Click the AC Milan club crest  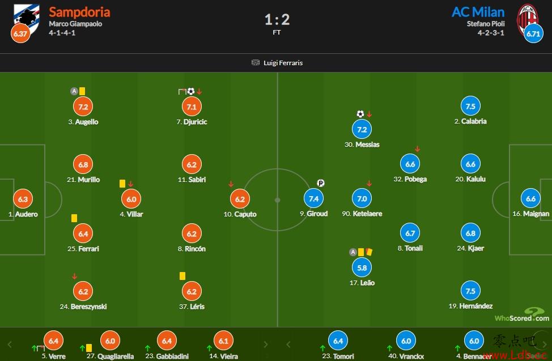tap(528, 18)
